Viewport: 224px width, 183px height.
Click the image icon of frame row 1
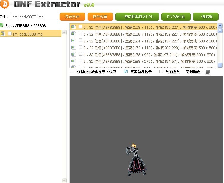[73, 34]
